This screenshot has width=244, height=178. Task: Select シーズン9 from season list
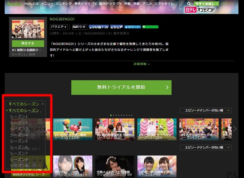pyautogui.click(x=19, y=165)
